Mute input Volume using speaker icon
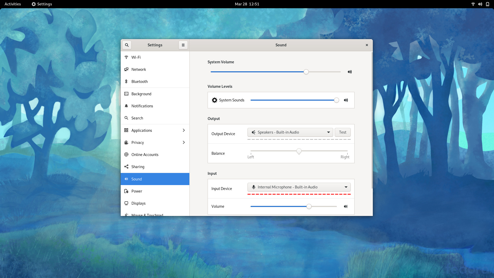This screenshot has width=494, height=278. 346,206
